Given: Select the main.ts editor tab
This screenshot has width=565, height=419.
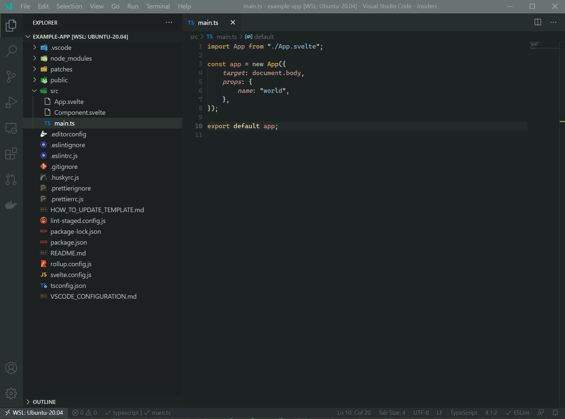Looking at the screenshot, I should pos(207,22).
